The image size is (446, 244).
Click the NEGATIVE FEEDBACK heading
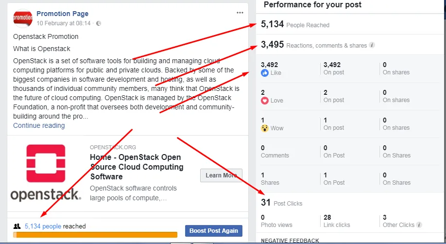[x=290, y=241]
